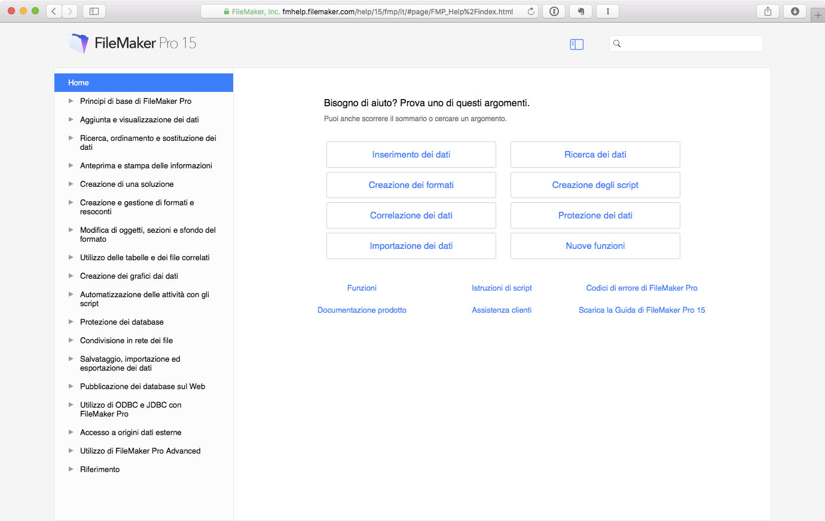
Task: Click the 'Inserimento dei dati' button
Action: [x=411, y=155]
